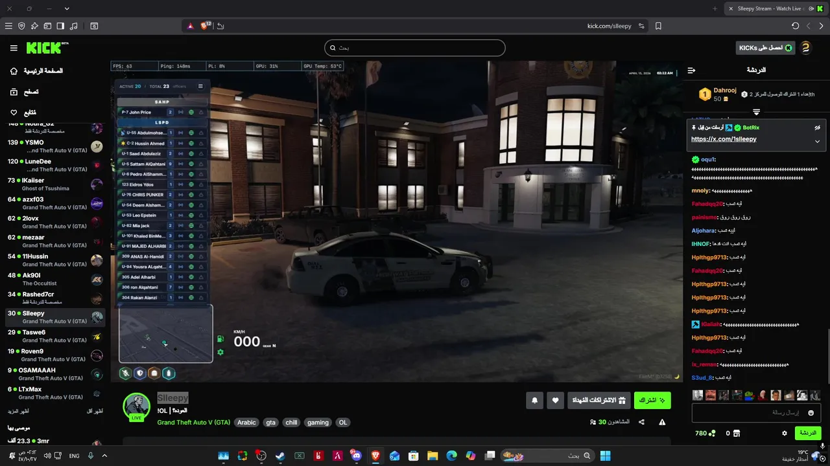Click the gift subscriptions button
The height and width of the screenshot is (466, 830).
pos(599,401)
